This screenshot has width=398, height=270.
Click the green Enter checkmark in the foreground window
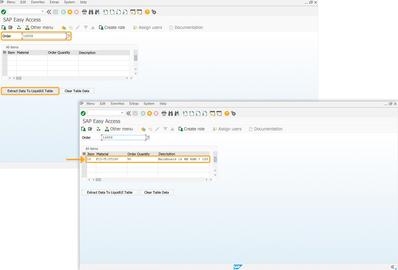(83, 113)
